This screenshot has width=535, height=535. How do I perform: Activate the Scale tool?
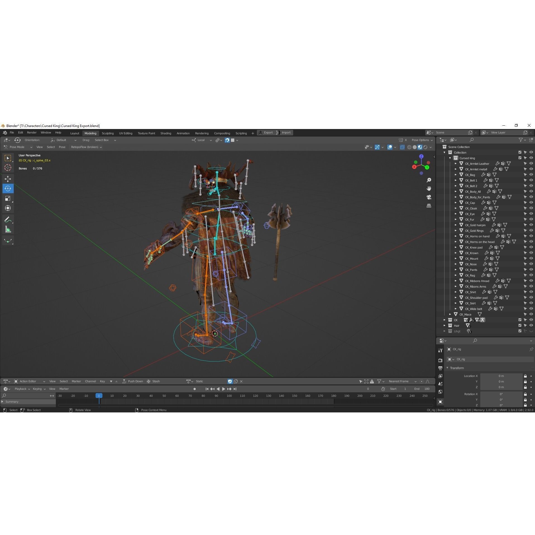(8, 198)
